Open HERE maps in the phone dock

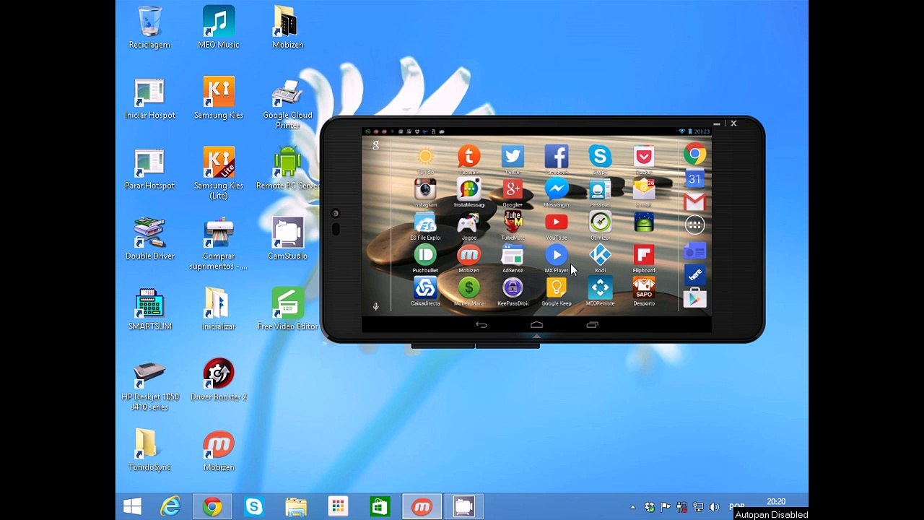pos(694,274)
